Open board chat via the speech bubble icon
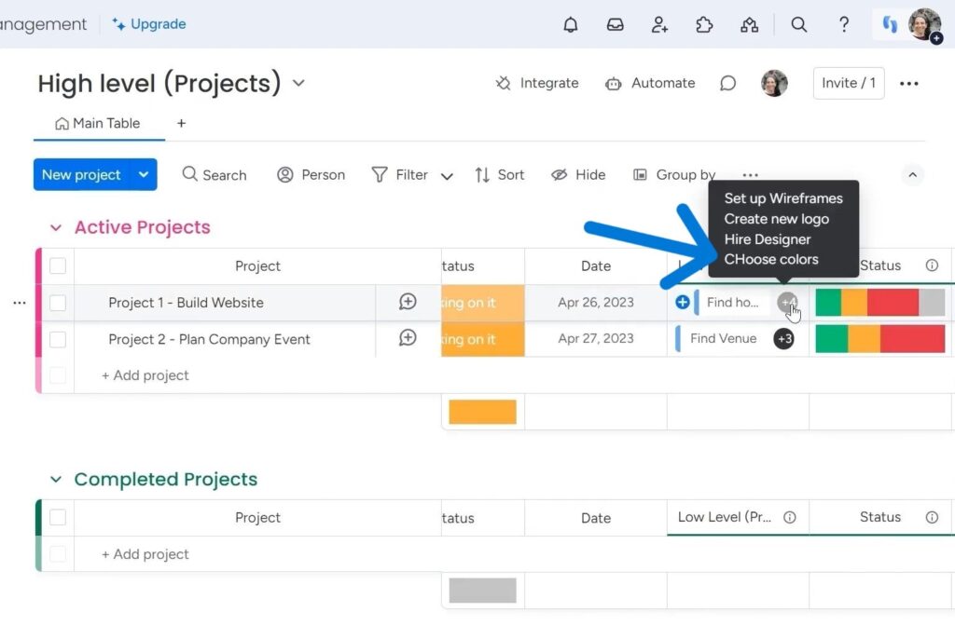 coord(728,83)
